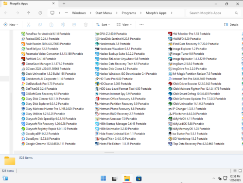Viewport: 243px width, 183px height.
Task: Select IsMyHdOK 4.11 Portable
Action: (x=186, y=119)
